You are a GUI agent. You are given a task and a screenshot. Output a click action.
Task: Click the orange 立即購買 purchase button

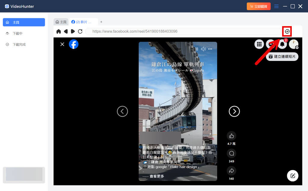pos(258,6)
